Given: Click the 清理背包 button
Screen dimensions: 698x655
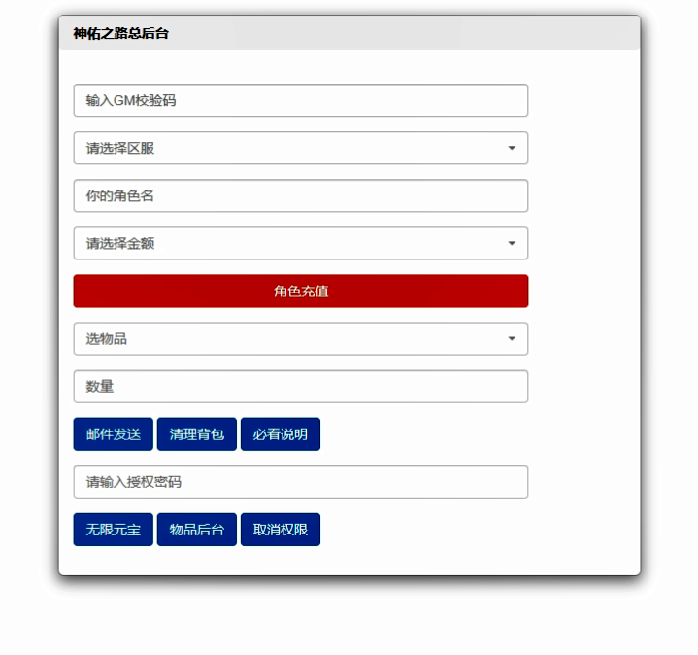Looking at the screenshot, I should 197,434.
